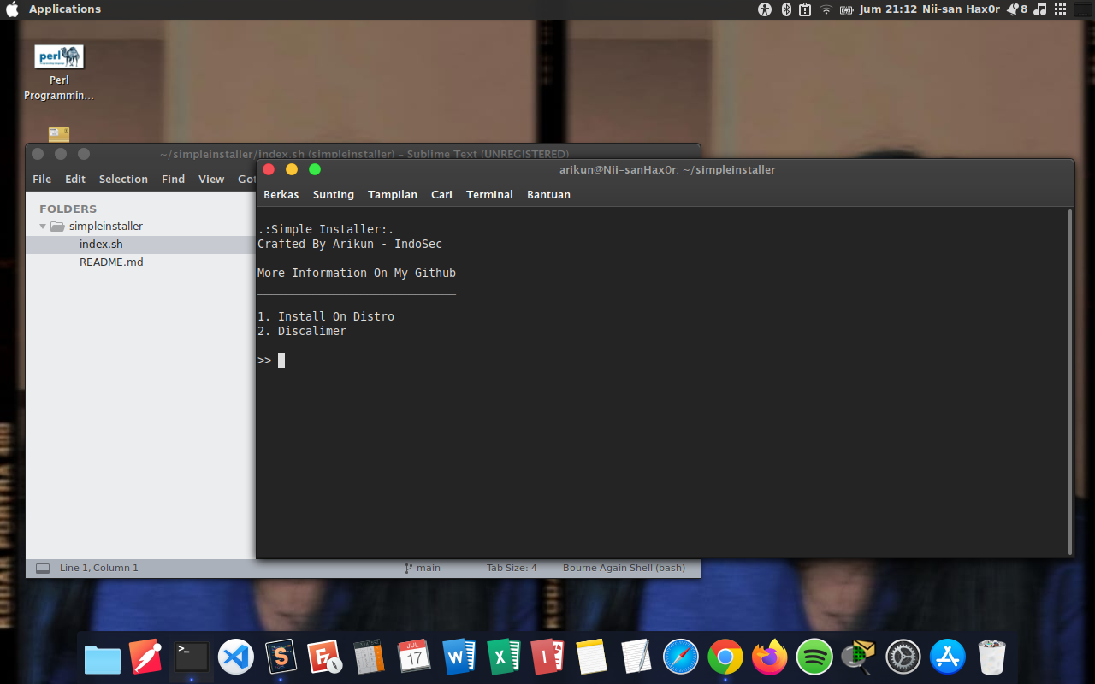
Task: Collapse the simpleinstaller folder in the sidebar
Action: [42, 226]
